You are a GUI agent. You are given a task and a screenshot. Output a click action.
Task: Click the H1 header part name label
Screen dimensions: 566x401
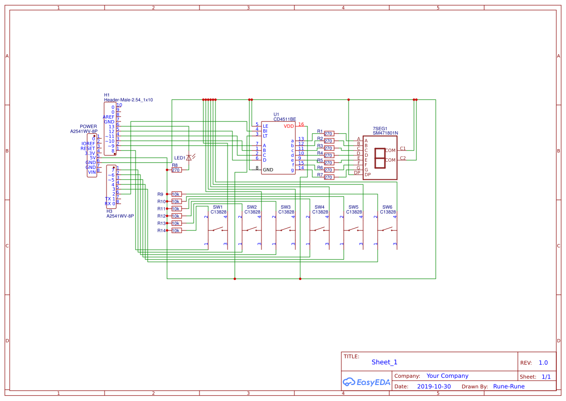click(128, 100)
